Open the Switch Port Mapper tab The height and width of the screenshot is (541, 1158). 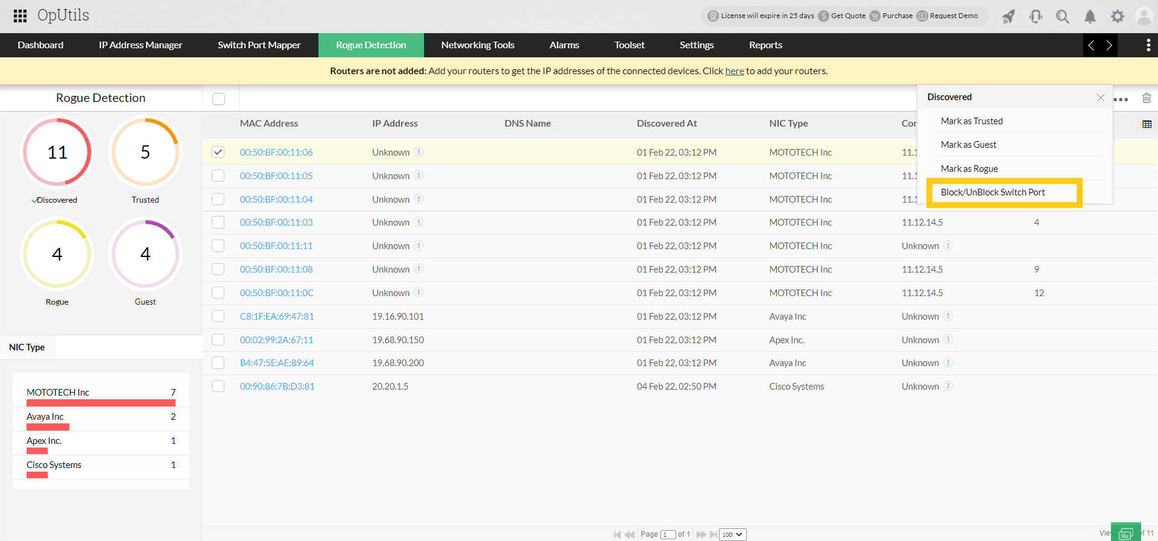pos(259,45)
